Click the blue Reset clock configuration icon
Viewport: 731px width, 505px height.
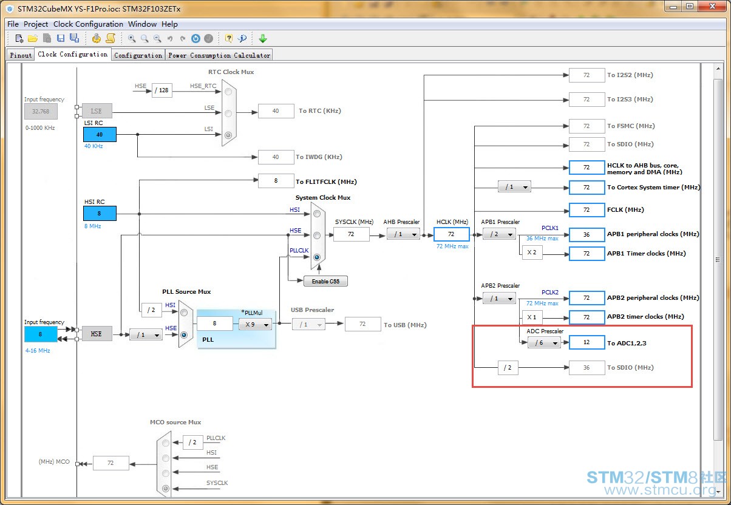pyautogui.click(x=195, y=38)
